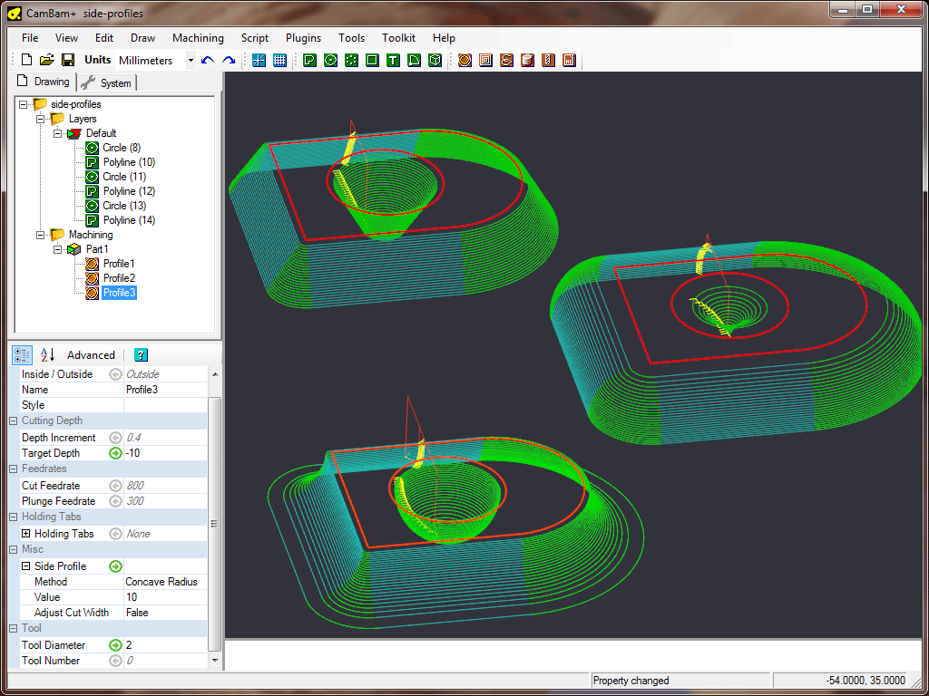The image size is (929, 696).
Task: Collapse the Side Profile property group
Action: pos(25,566)
